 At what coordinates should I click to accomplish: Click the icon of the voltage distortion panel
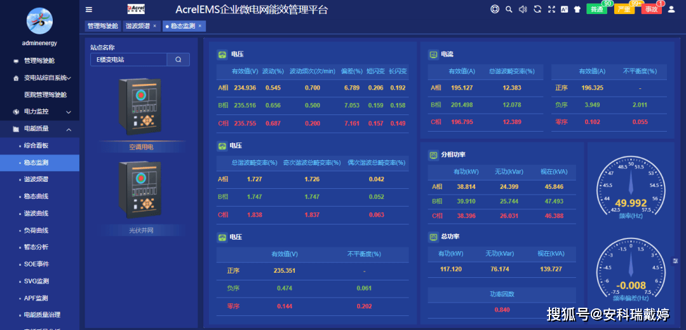pos(222,146)
